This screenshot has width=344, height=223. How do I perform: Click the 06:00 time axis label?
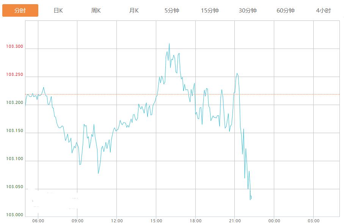(x=38, y=220)
